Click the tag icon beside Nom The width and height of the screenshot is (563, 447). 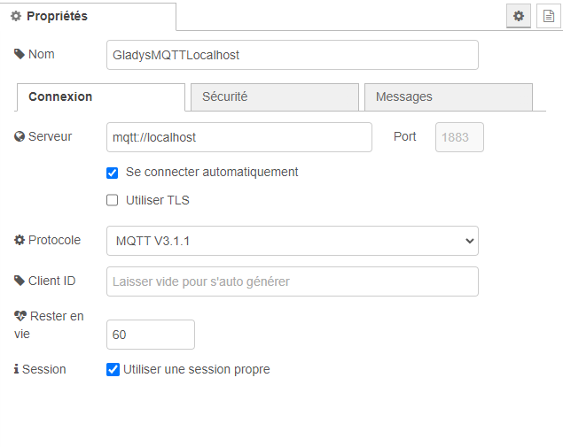20,54
